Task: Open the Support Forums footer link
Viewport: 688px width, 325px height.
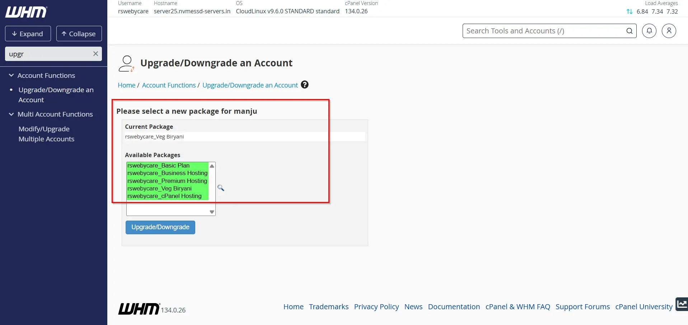Action: coord(583,307)
